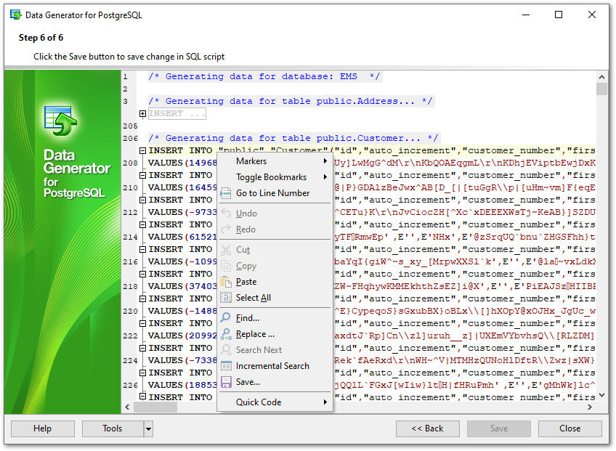The width and height of the screenshot is (616, 451).
Task: Choose Go to Line Number
Action: tap(275, 193)
